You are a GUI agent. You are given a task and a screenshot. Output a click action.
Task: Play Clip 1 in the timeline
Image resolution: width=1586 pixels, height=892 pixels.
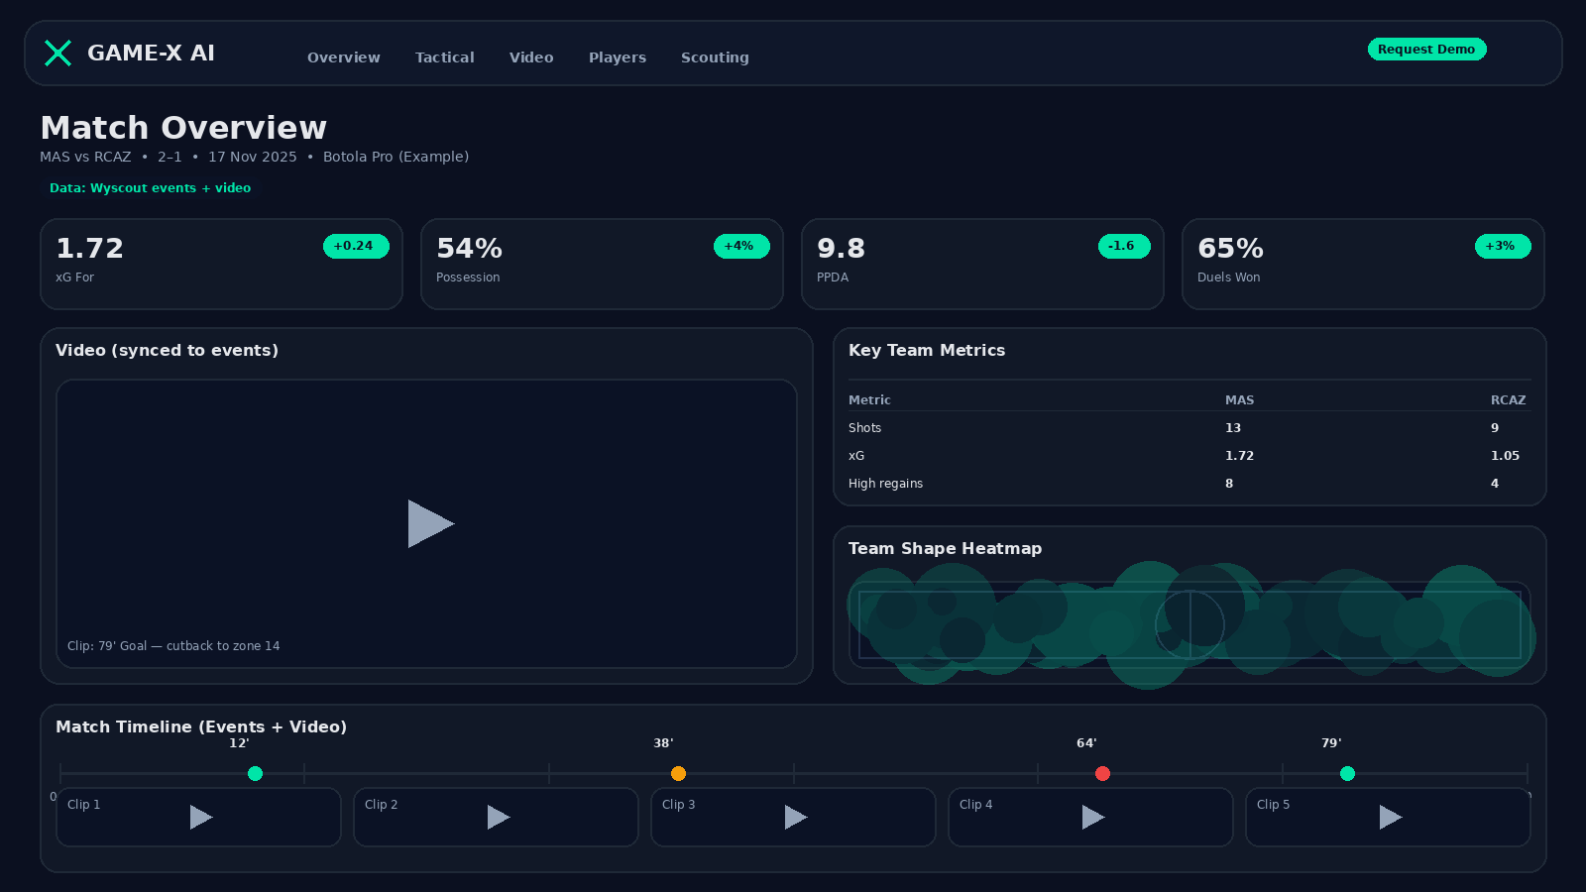[x=201, y=817]
